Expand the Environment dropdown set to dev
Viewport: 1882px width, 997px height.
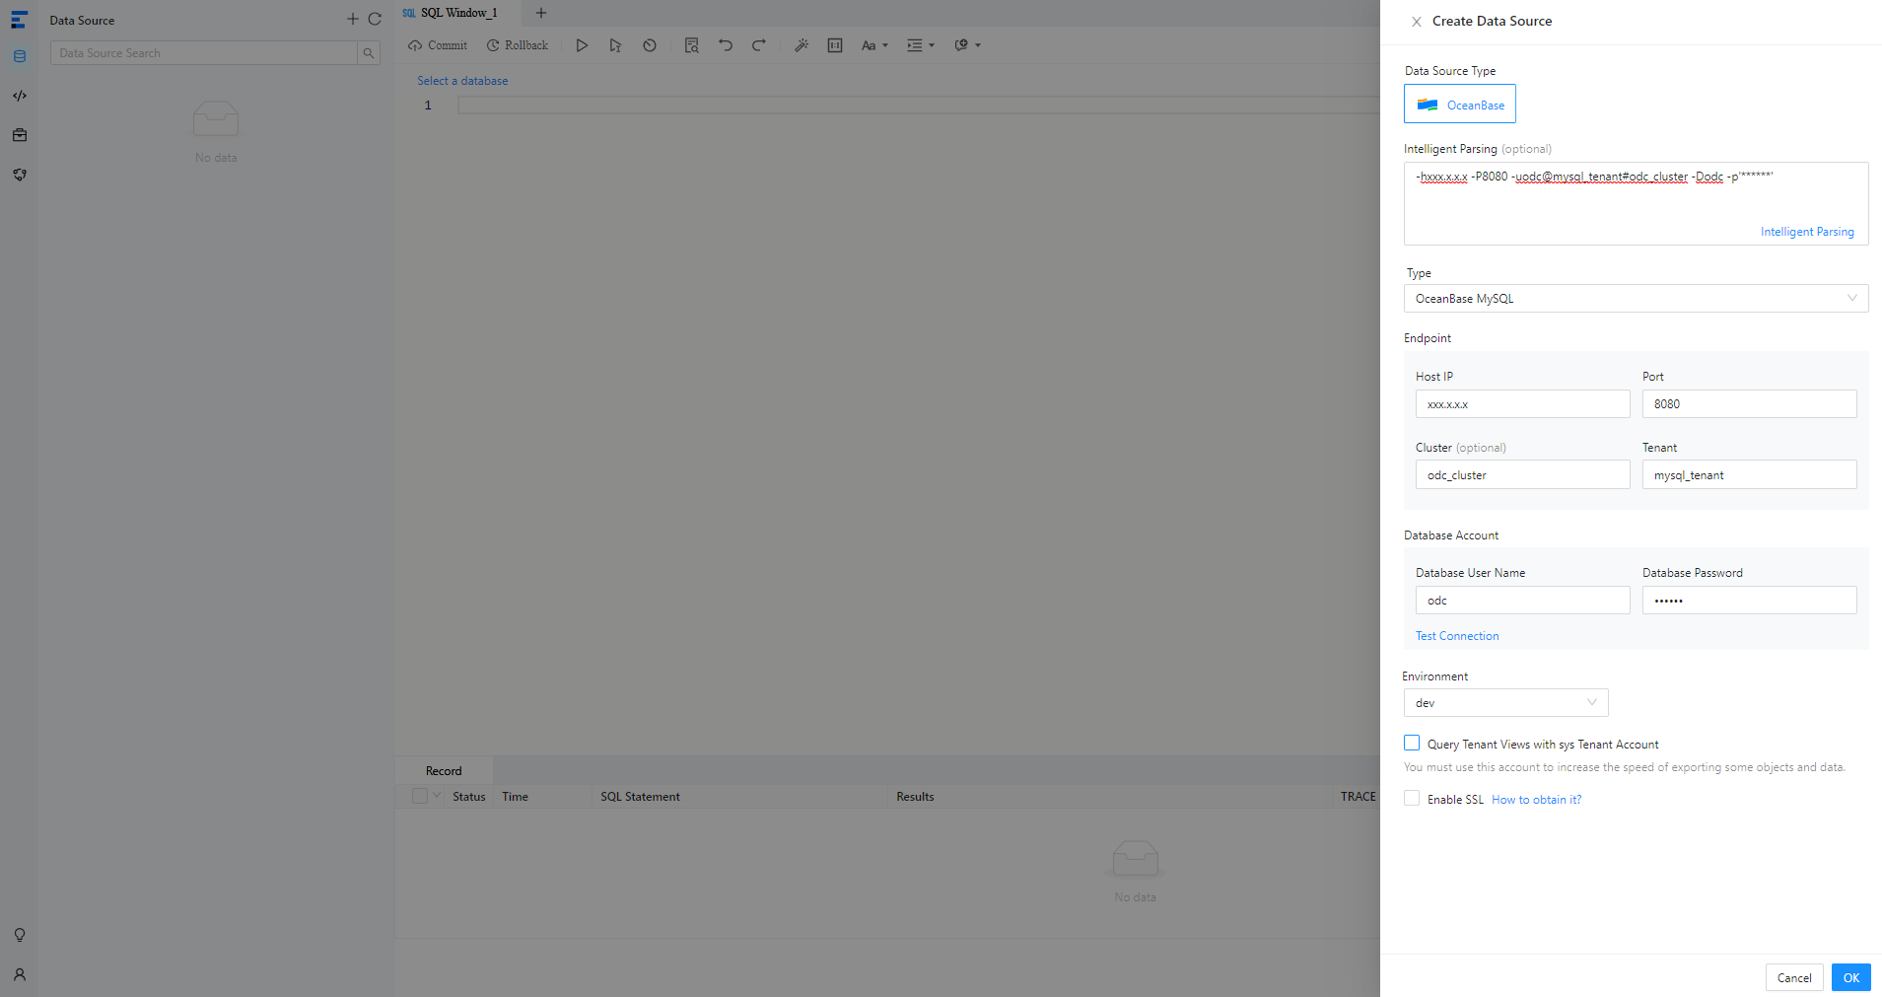click(1505, 703)
